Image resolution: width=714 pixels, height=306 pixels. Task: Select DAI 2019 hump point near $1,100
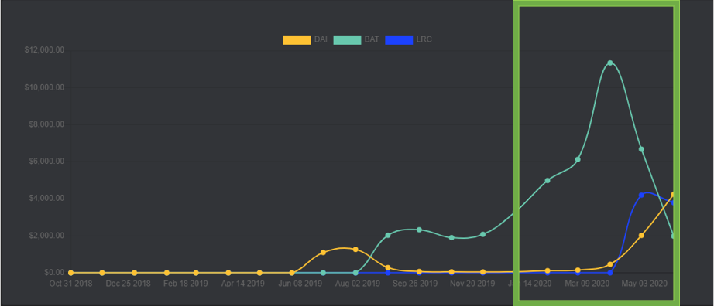tap(323, 253)
